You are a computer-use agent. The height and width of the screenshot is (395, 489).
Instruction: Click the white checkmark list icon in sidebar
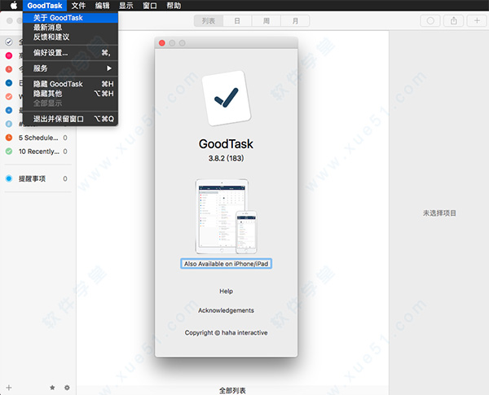[9, 42]
